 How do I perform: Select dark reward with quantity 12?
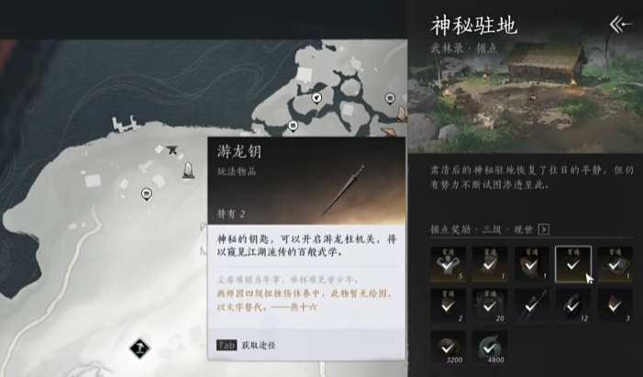[573, 306]
